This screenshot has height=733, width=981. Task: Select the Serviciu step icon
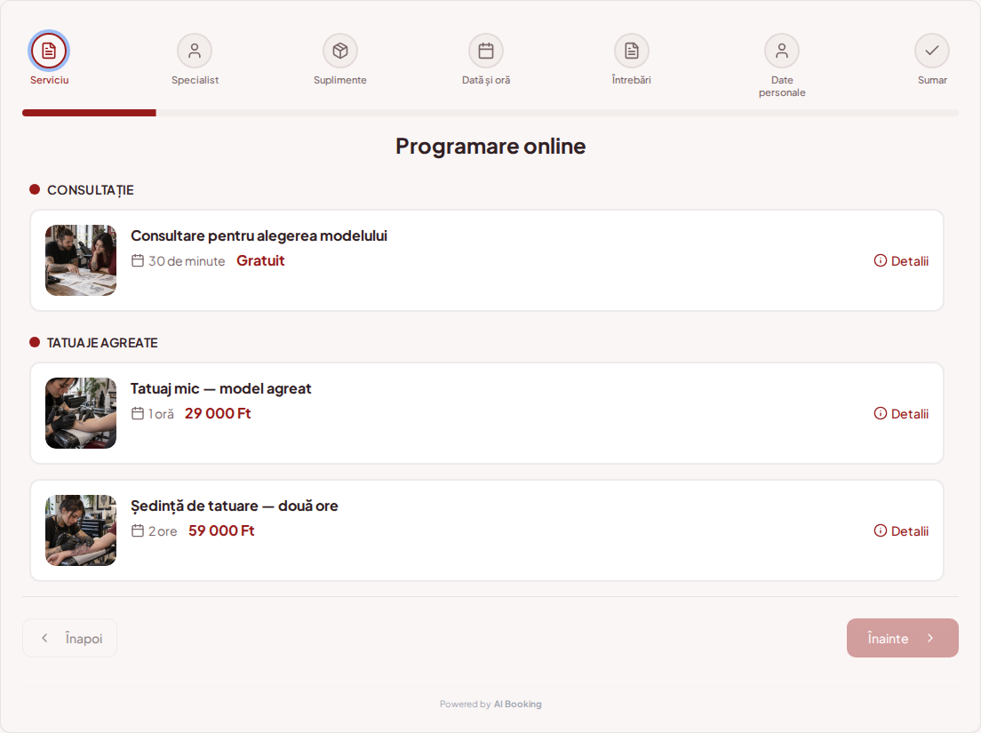pyautogui.click(x=49, y=51)
